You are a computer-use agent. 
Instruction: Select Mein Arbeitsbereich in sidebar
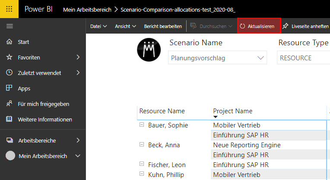click(43, 156)
